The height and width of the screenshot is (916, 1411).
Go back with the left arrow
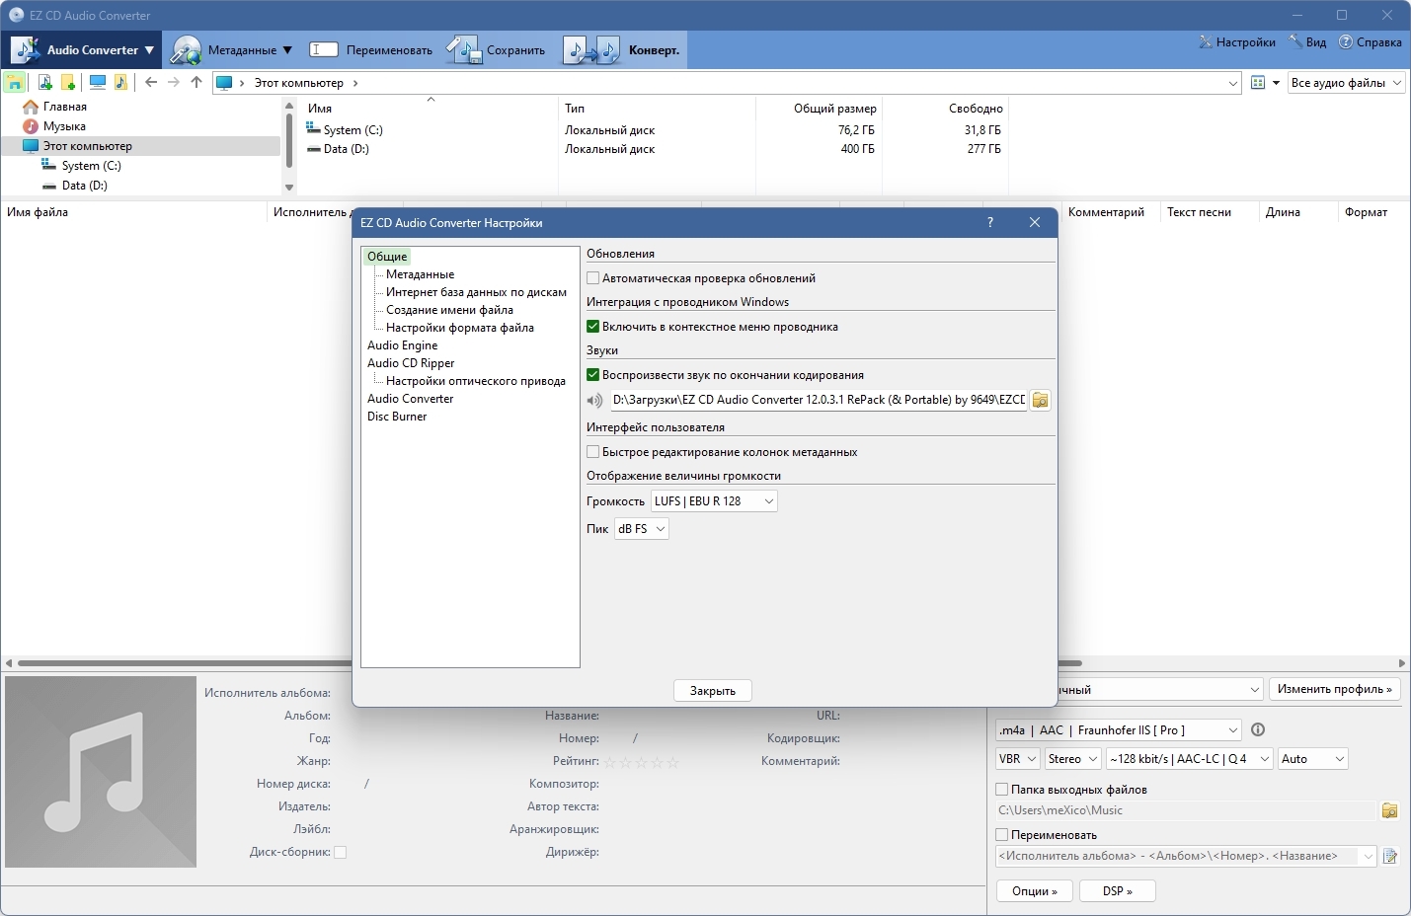tap(151, 83)
